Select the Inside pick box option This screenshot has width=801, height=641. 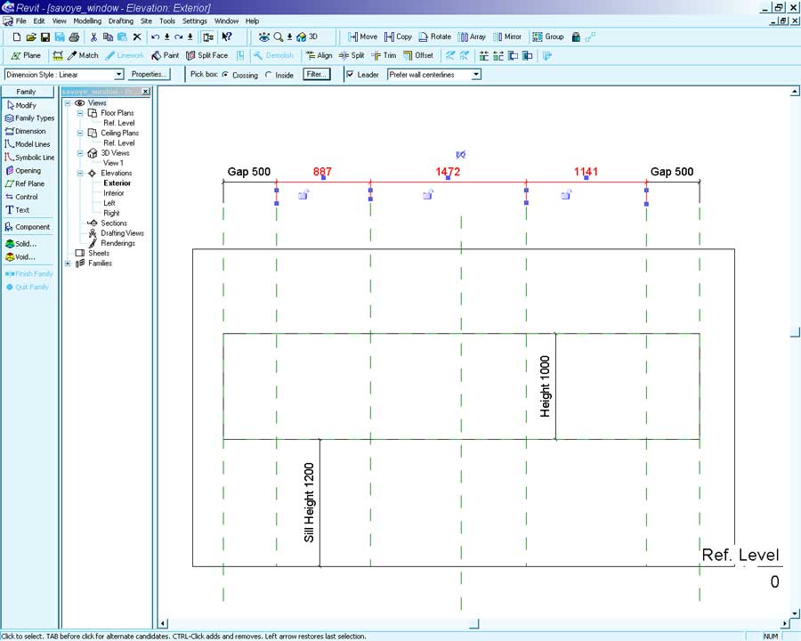pos(268,75)
